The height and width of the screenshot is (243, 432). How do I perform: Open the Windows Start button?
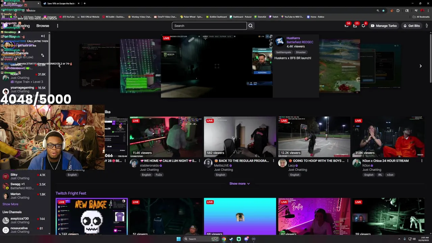tap(179, 239)
